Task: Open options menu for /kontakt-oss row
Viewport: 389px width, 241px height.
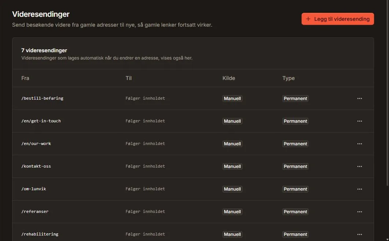Action: click(359, 166)
